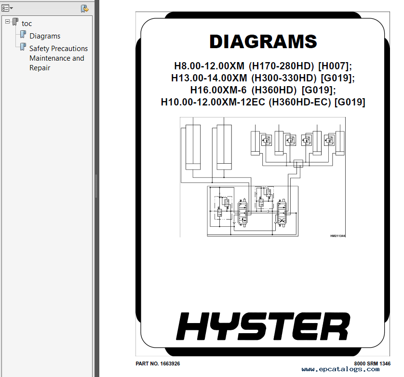Click the hydraulic schematic diagram image
The image size is (404, 377).
[263, 177]
